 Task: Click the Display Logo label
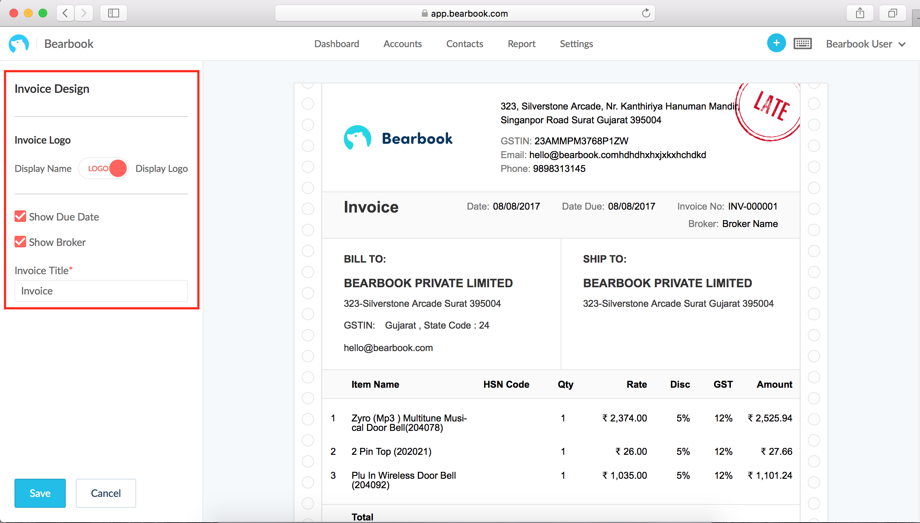click(162, 169)
